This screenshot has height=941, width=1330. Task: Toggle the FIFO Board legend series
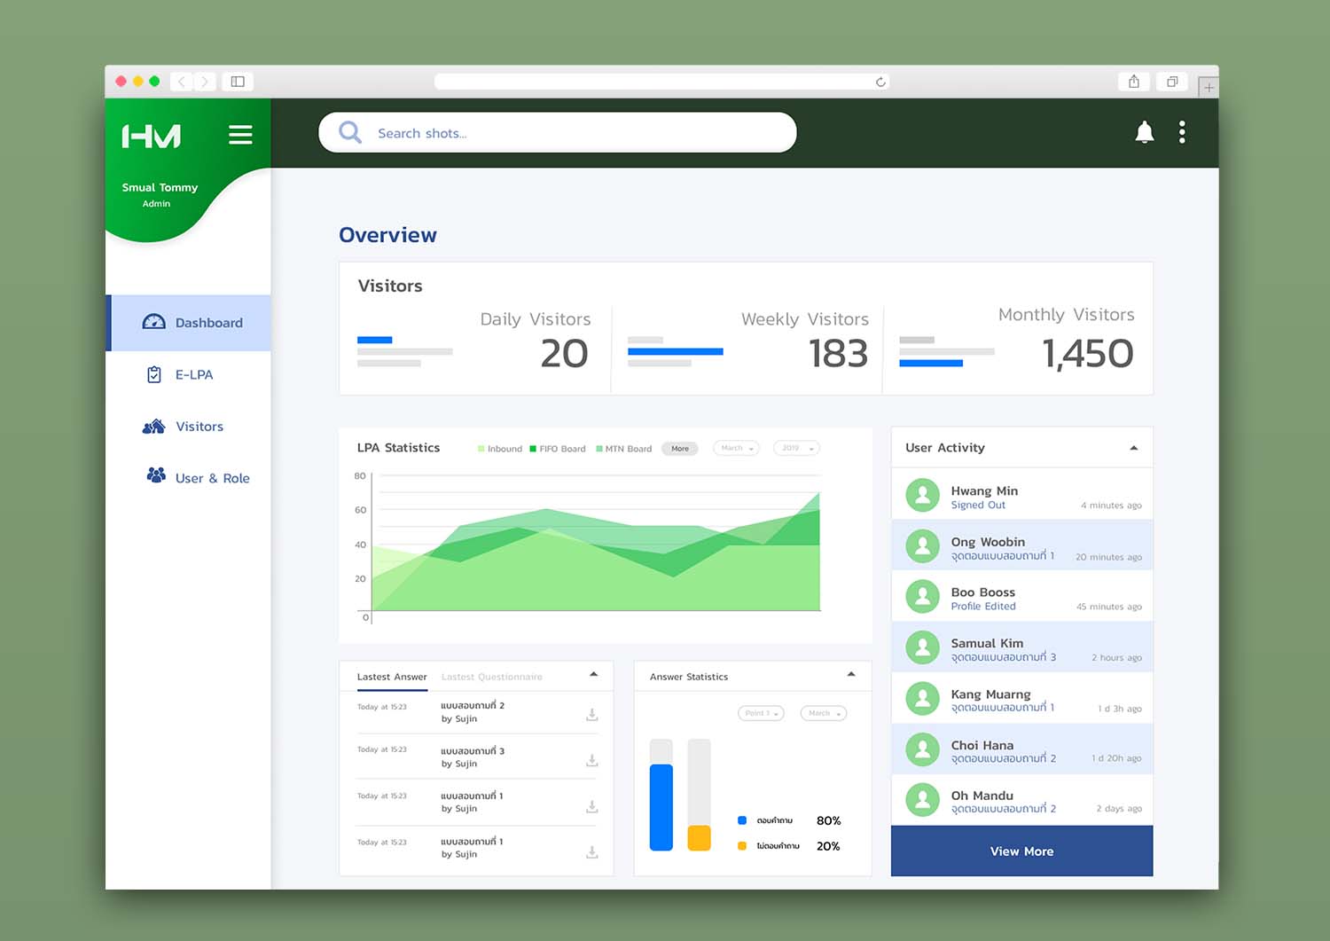558,449
